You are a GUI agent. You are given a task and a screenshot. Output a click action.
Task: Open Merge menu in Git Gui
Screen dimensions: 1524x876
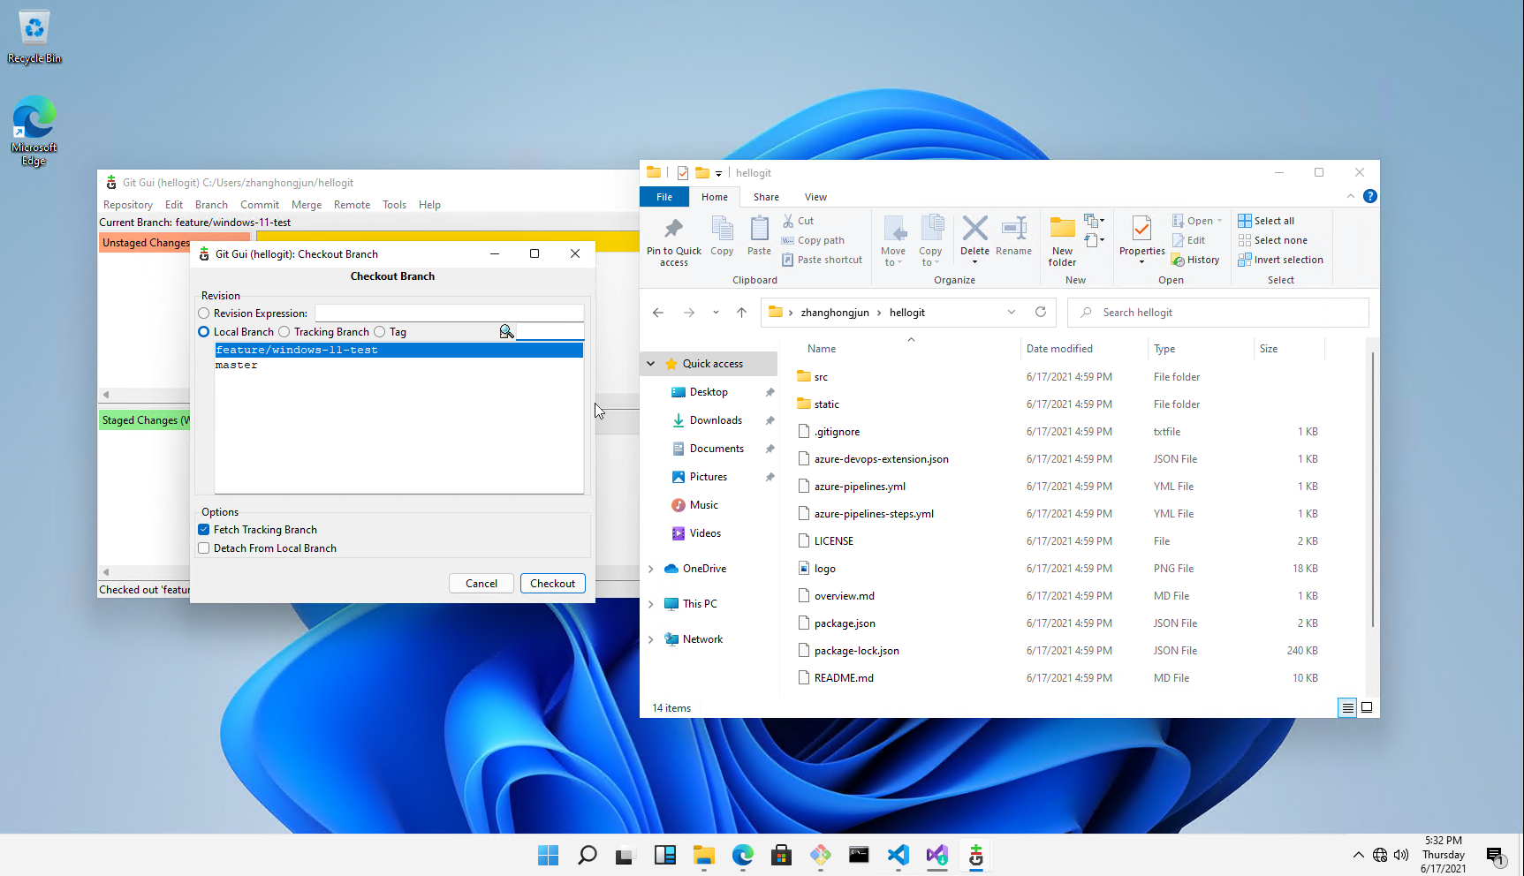coord(307,205)
